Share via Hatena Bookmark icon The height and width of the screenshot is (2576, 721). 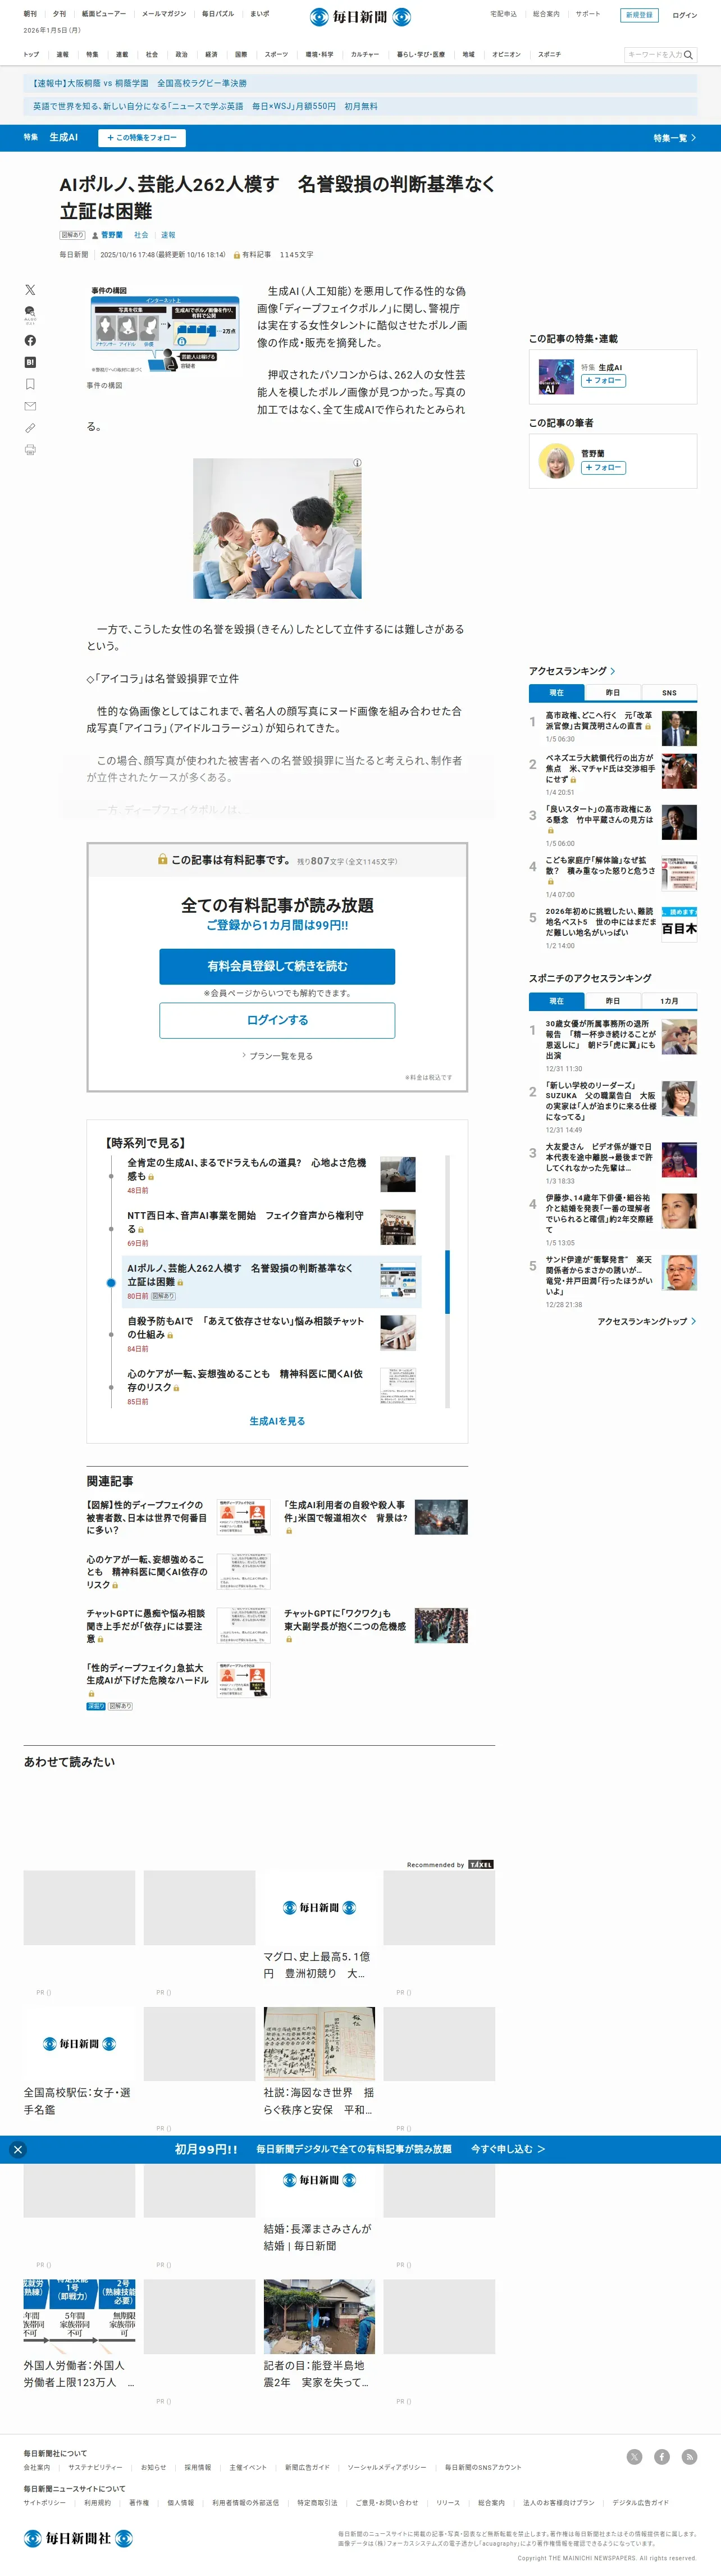pos(30,362)
